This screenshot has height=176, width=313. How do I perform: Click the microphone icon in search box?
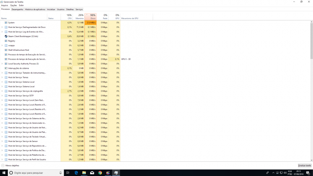click(x=60, y=173)
